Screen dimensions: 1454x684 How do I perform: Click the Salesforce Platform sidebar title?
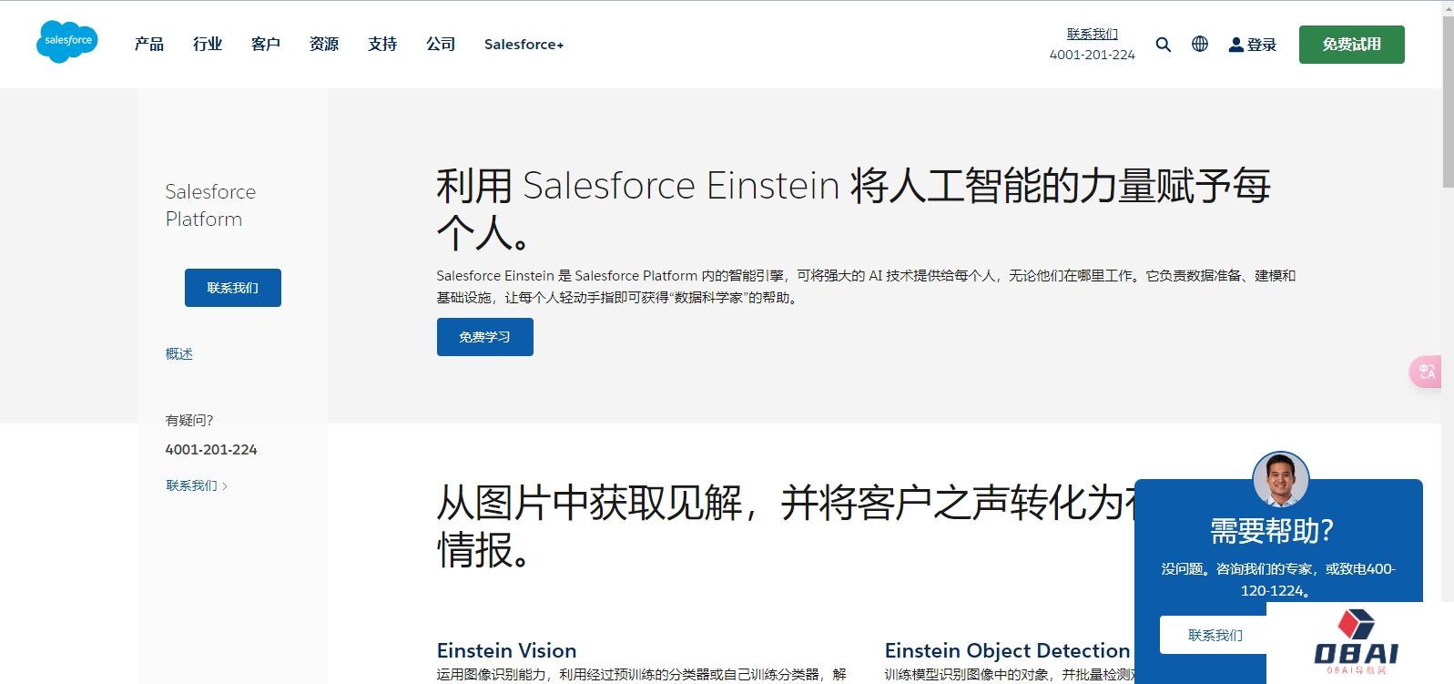coord(210,205)
